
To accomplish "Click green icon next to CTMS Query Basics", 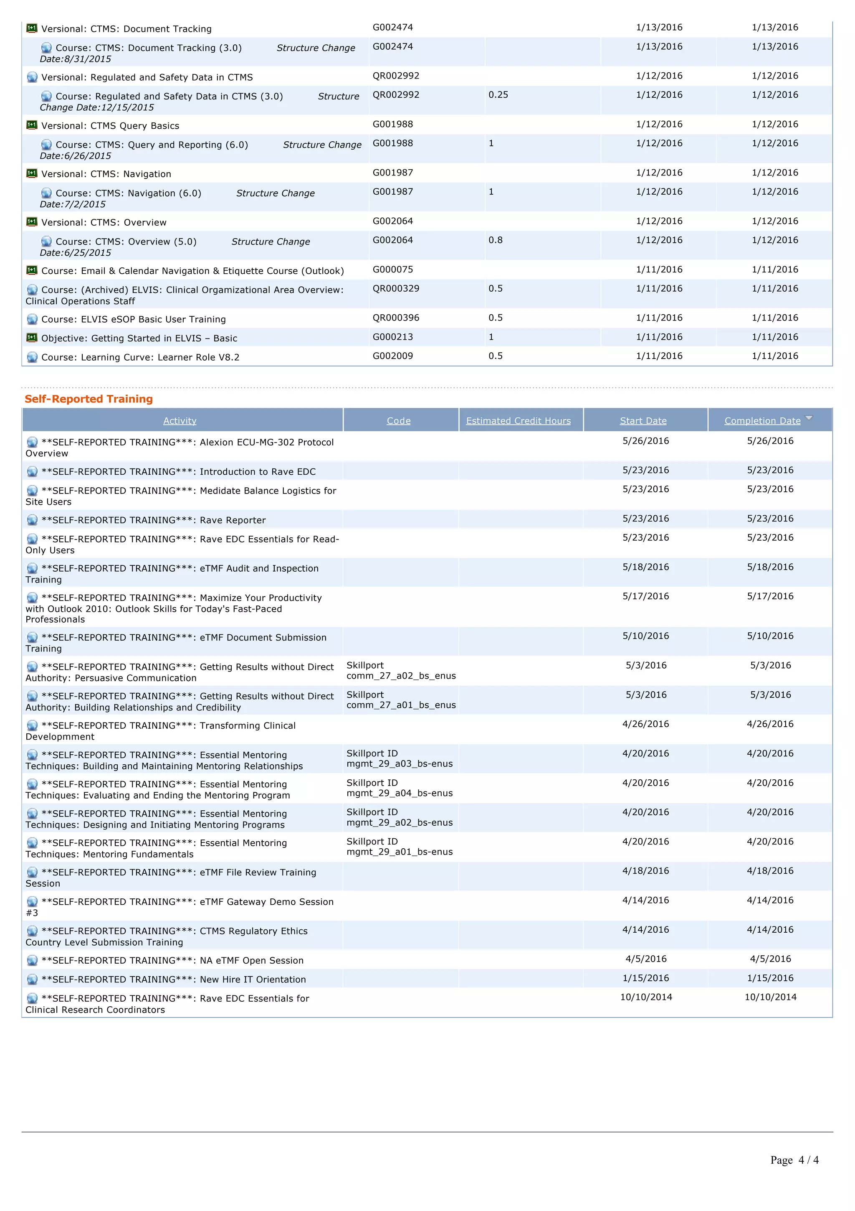I will (x=32, y=125).
